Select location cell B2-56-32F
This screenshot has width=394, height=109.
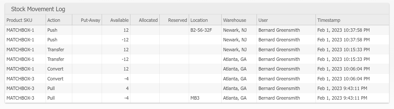pyautogui.click(x=201, y=30)
